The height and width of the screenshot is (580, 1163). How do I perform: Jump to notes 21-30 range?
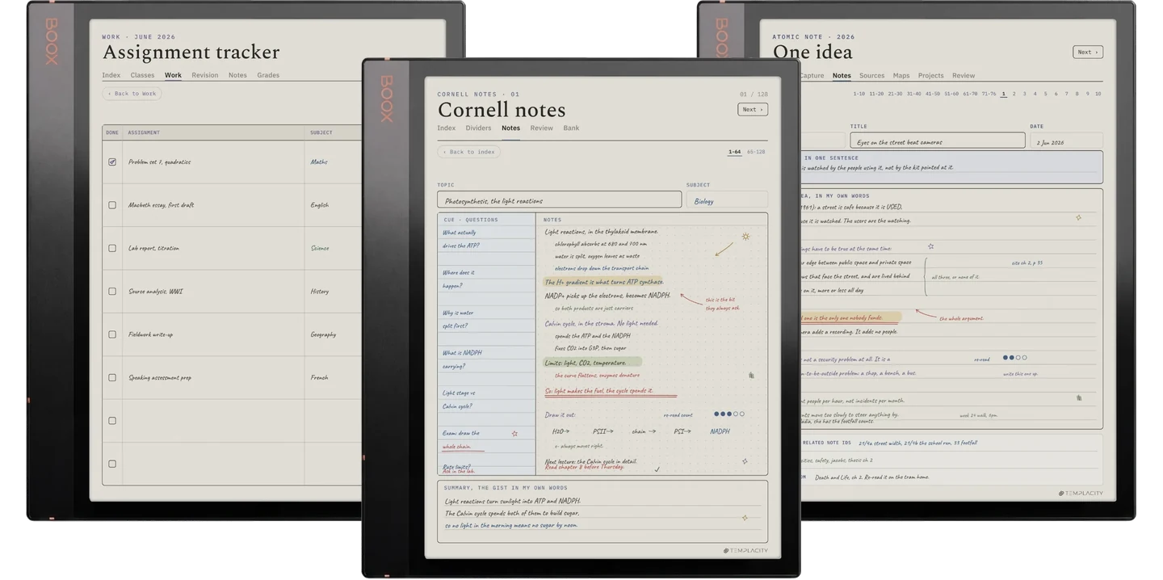tap(895, 94)
